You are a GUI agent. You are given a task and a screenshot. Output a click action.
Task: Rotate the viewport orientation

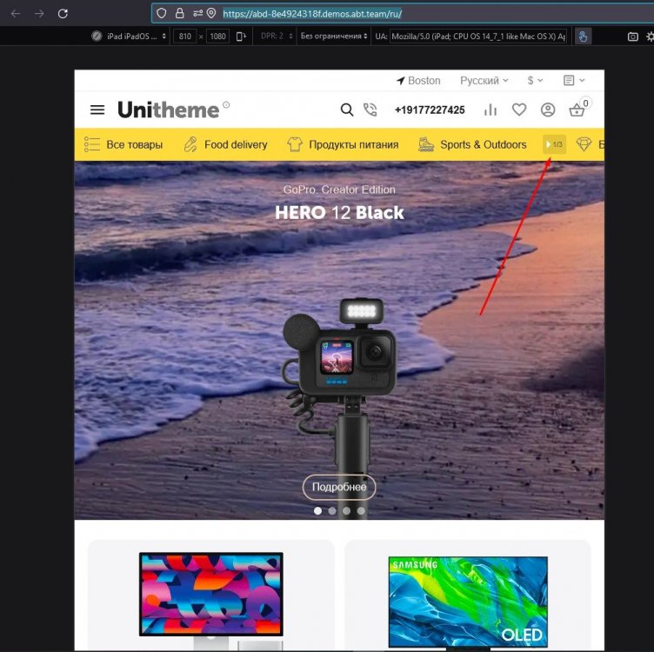tap(242, 37)
